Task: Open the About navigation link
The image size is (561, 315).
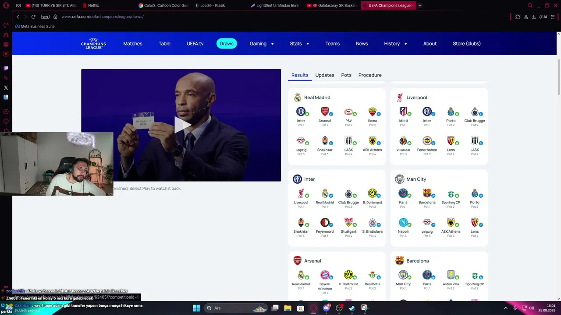Action: click(430, 44)
